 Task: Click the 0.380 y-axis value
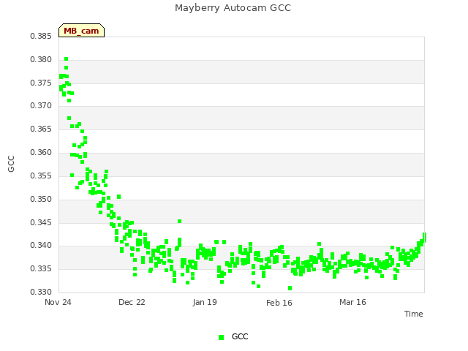pos(41,60)
